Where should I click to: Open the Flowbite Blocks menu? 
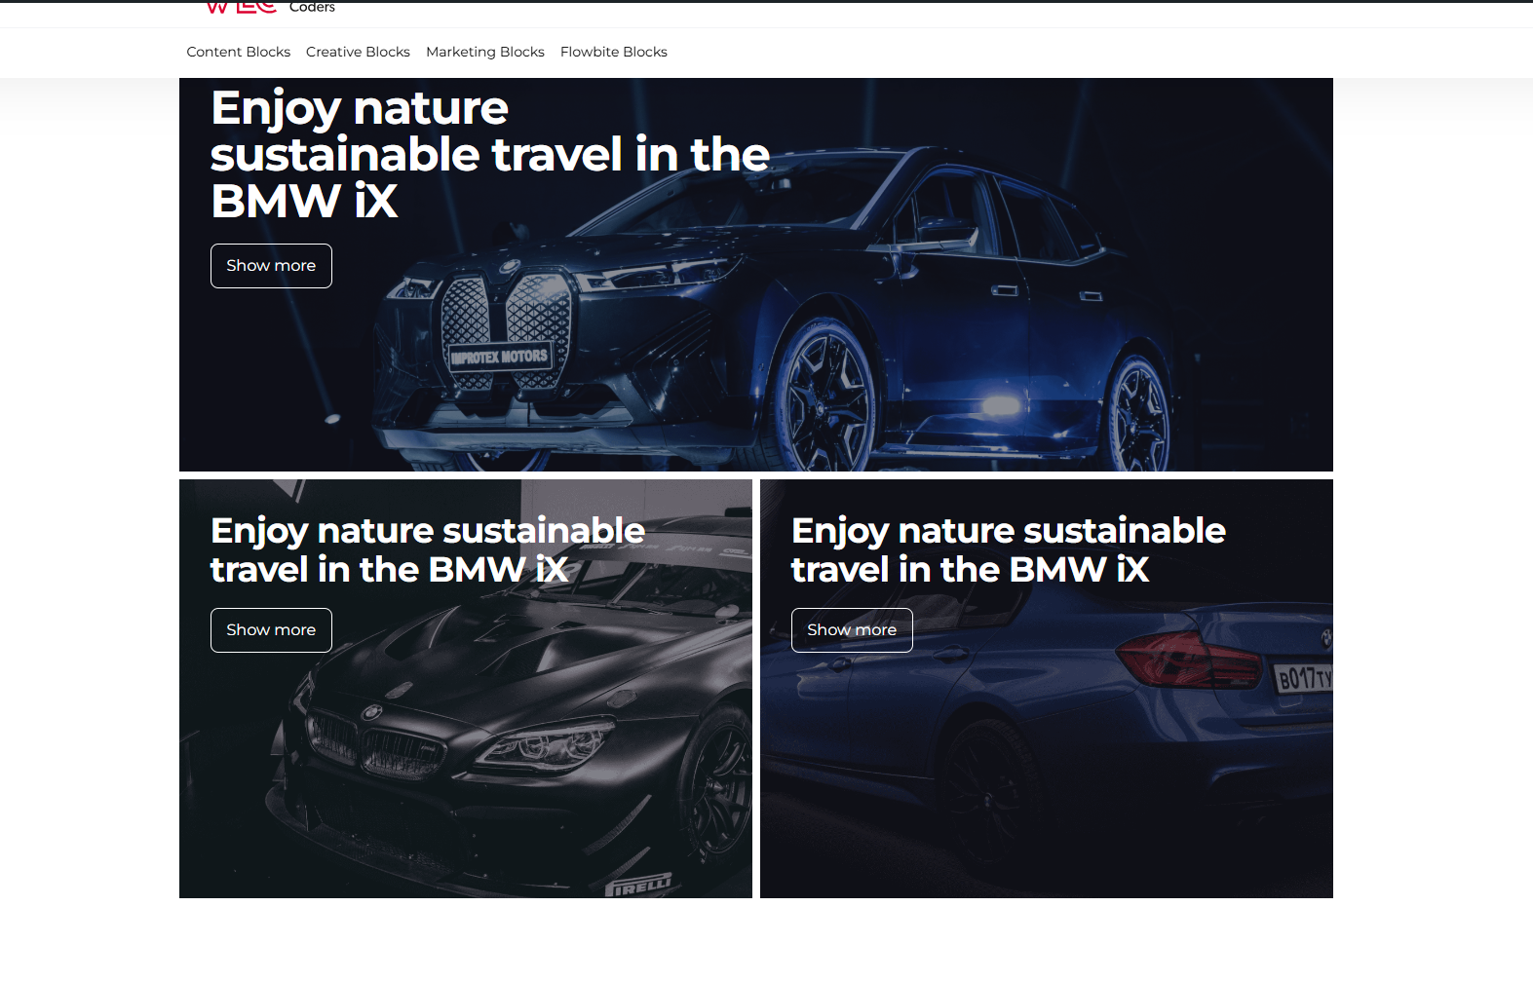pos(614,52)
